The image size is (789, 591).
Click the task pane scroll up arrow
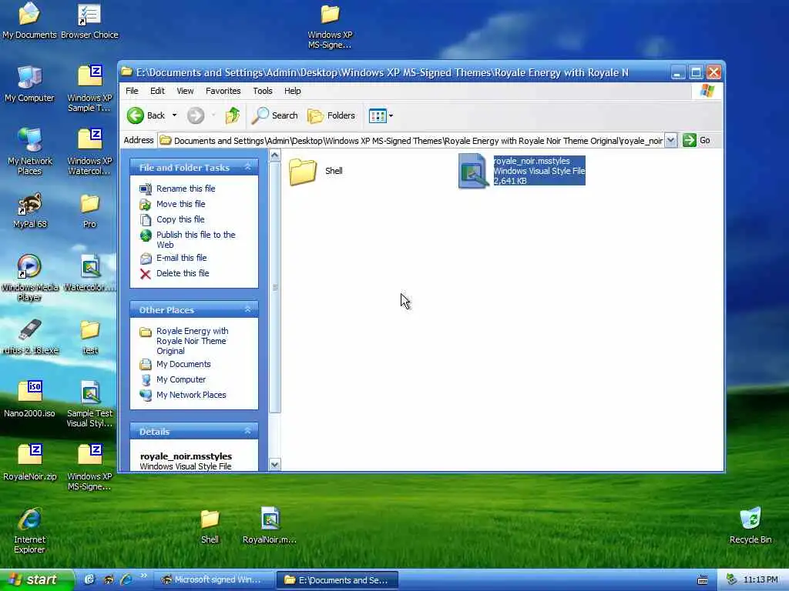tap(275, 155)
